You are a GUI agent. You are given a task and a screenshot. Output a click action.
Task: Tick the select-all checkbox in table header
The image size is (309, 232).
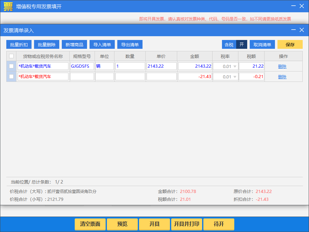[11, 56]
